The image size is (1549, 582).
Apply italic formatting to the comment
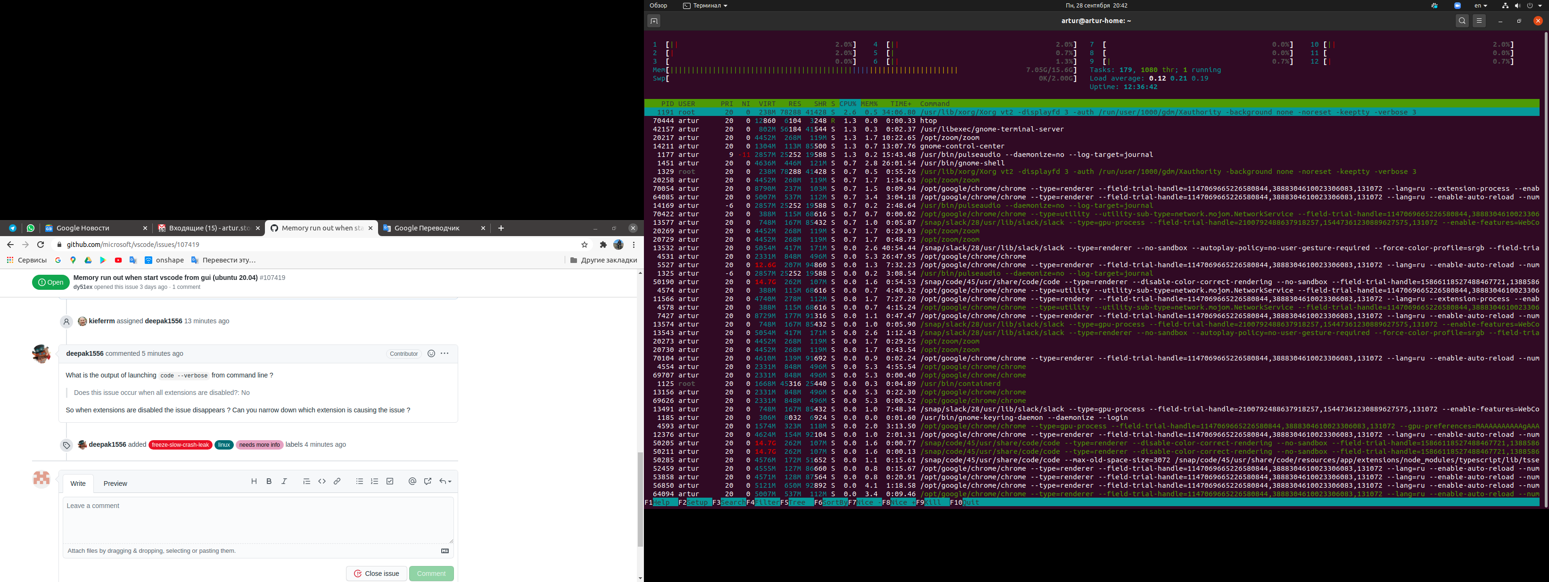[283, 481]
